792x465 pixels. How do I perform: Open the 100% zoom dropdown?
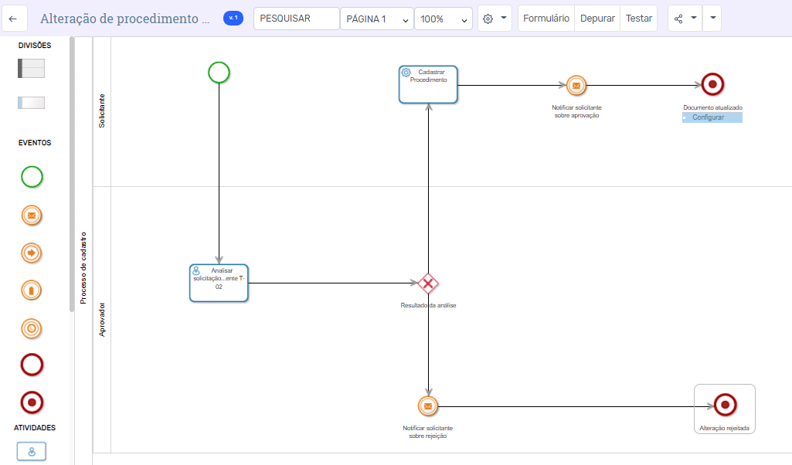[x=443, y=17]
